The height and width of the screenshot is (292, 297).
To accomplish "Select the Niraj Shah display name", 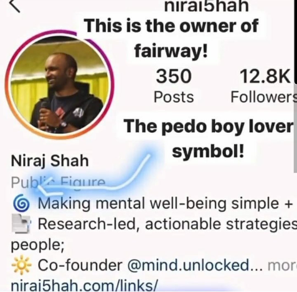I will [50, 161].
